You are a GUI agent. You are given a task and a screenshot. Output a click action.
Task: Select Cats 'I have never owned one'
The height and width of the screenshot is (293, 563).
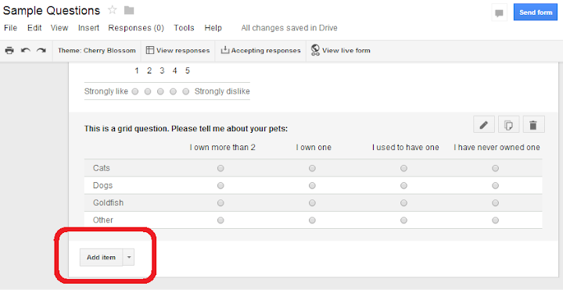pyautogui.click(x=496, y=168)
